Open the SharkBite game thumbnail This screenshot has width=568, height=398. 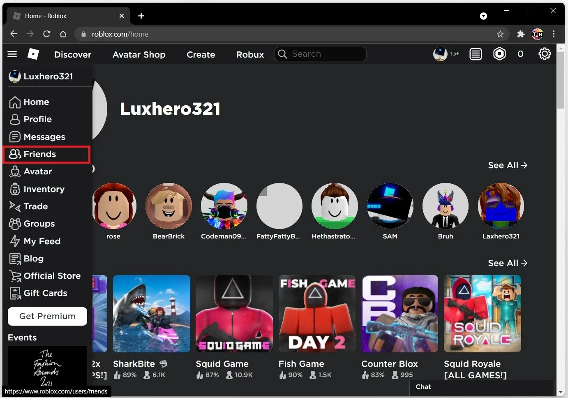(x=152, y=314)
